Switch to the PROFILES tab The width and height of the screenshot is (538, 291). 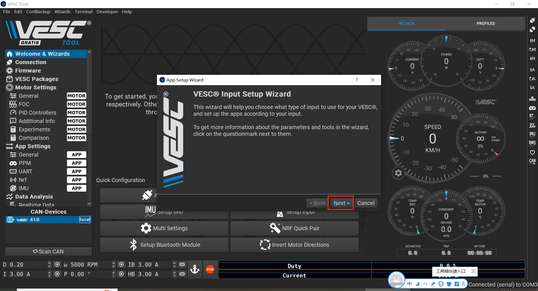tap(486, 24)
